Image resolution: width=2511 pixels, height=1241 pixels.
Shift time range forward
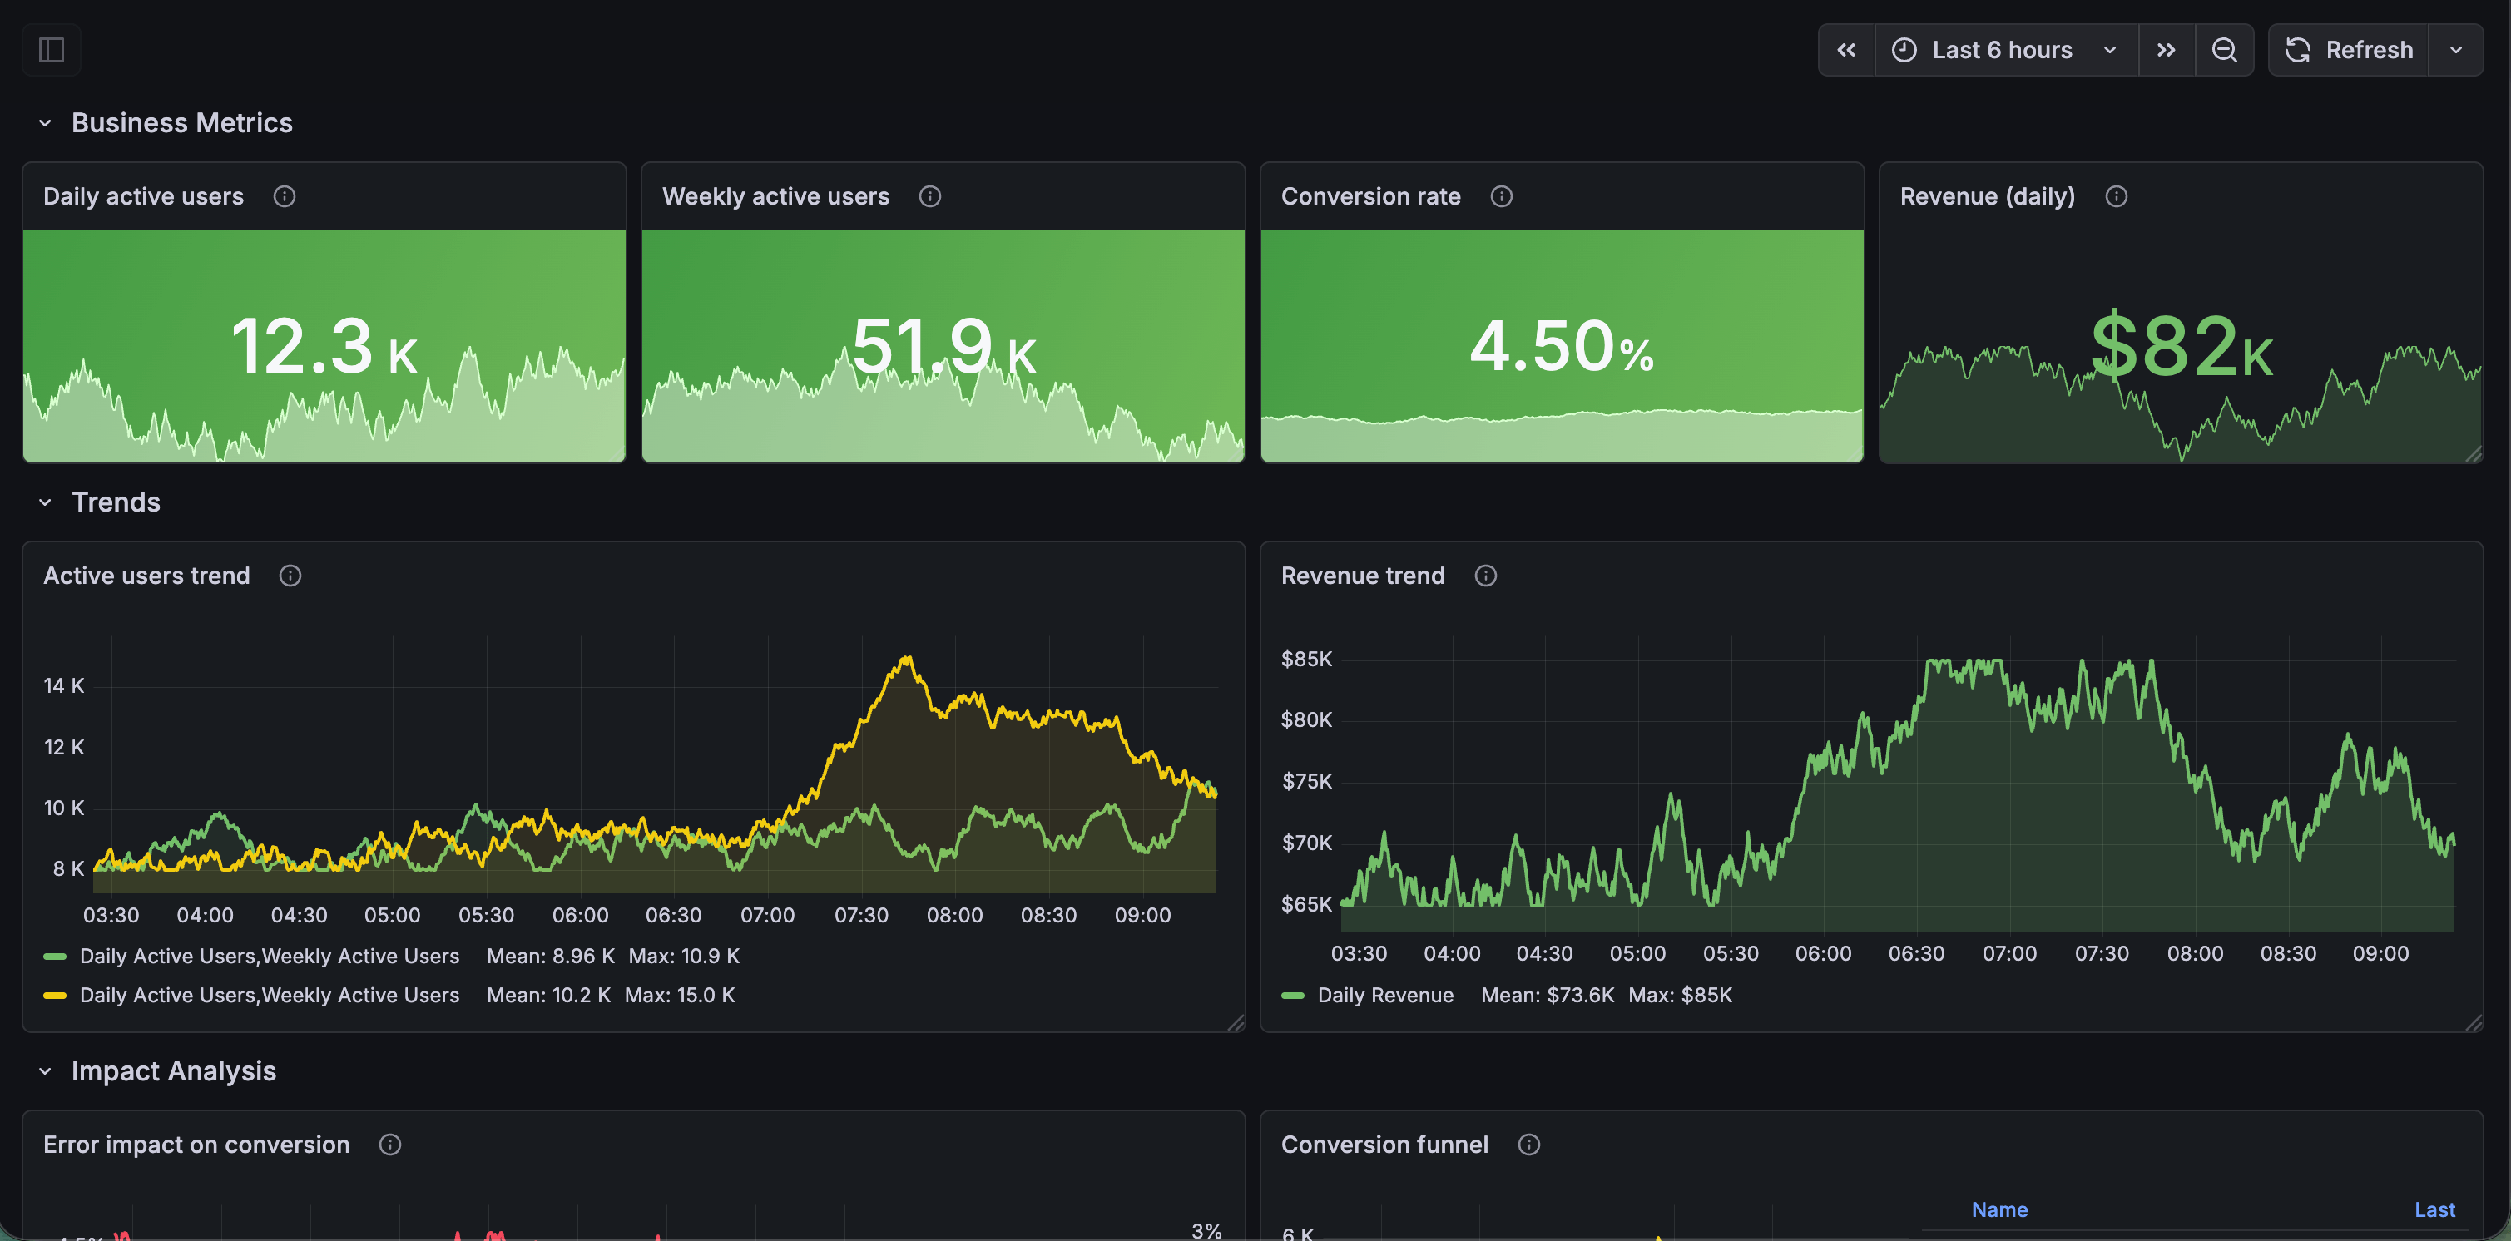point(2166,50)
